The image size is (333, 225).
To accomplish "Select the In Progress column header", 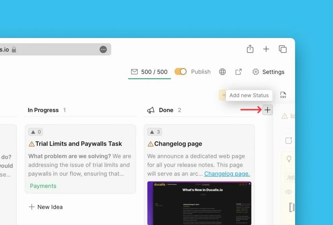I will [x=43, y=110].
